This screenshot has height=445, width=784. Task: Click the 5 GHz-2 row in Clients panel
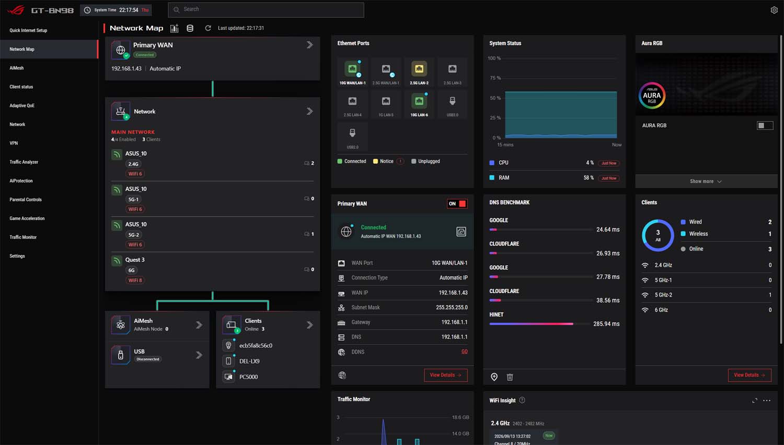pyautogui.click(x=706, y=295)
